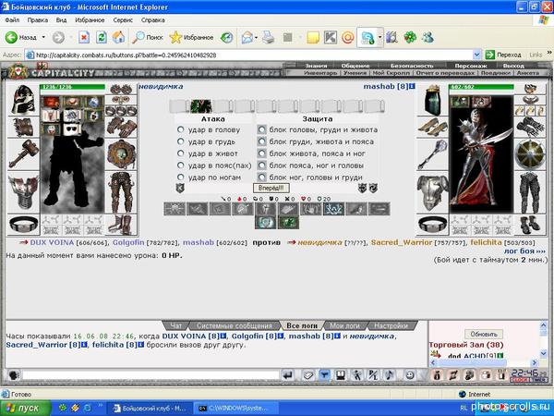The image size is (554, 416).
Task: Click mashab's round green shield item
Action: (529, 154)
